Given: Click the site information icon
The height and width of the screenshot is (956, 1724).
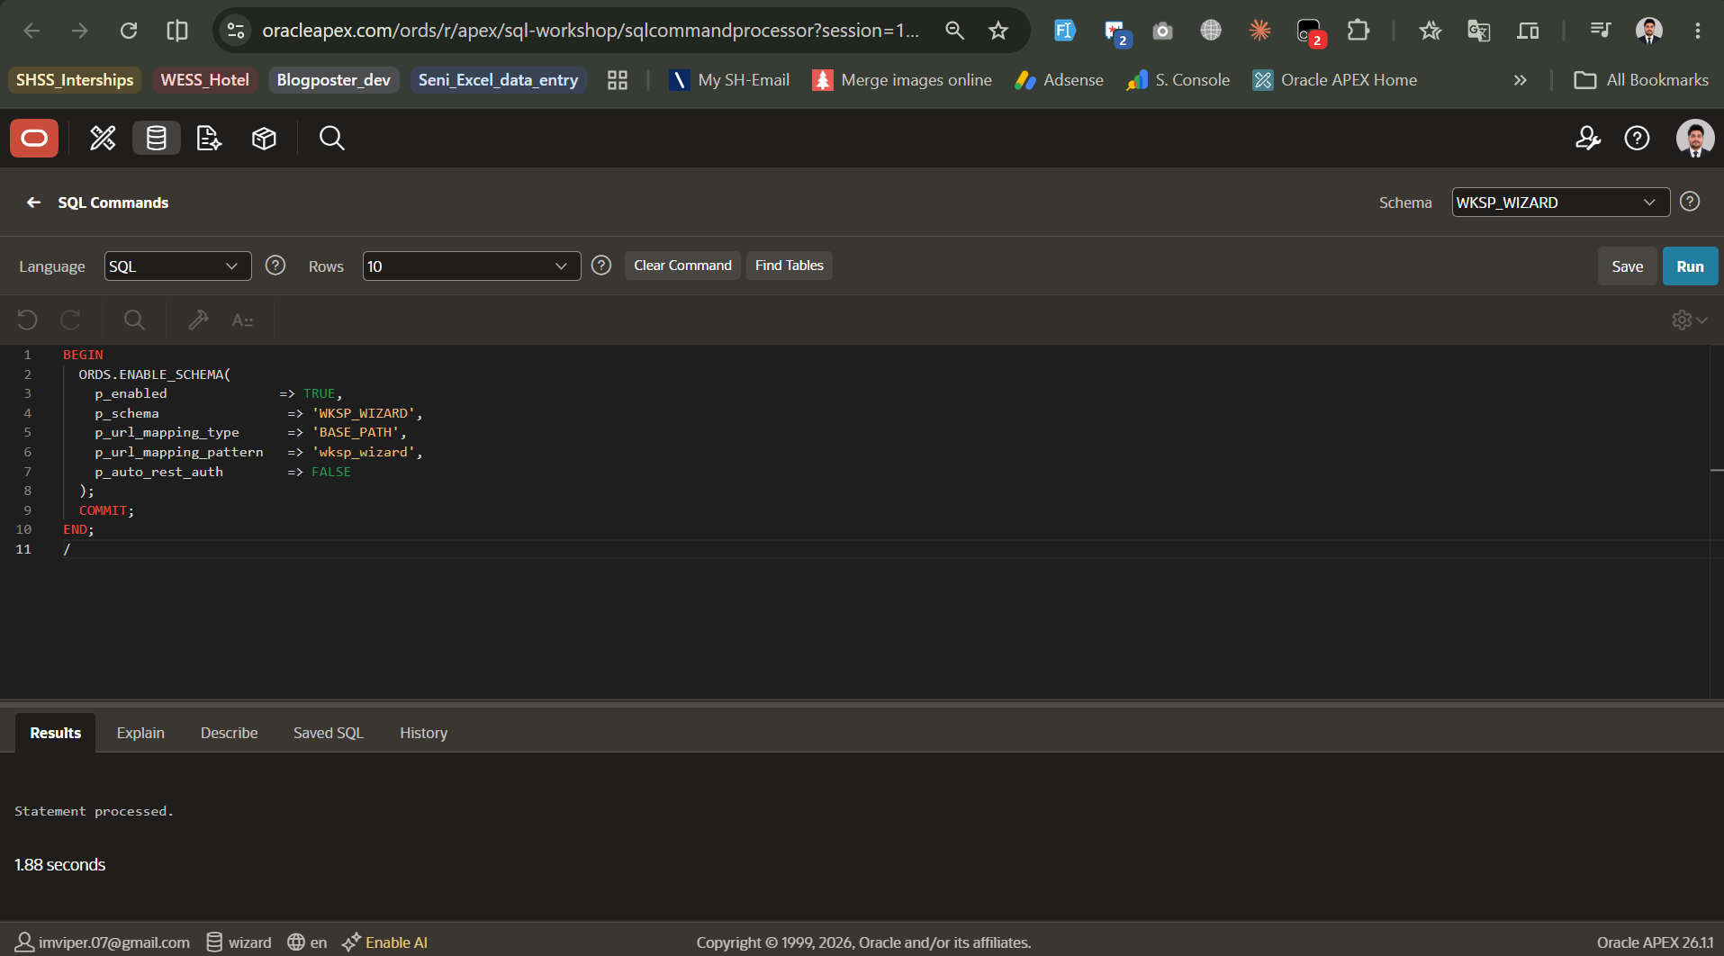Looking at the screenshot, I should pyautogui.click(x=236, y=31).
